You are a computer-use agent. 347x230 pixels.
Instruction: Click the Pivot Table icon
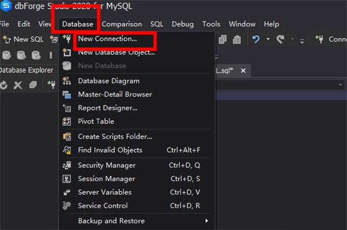click(67, 122)
